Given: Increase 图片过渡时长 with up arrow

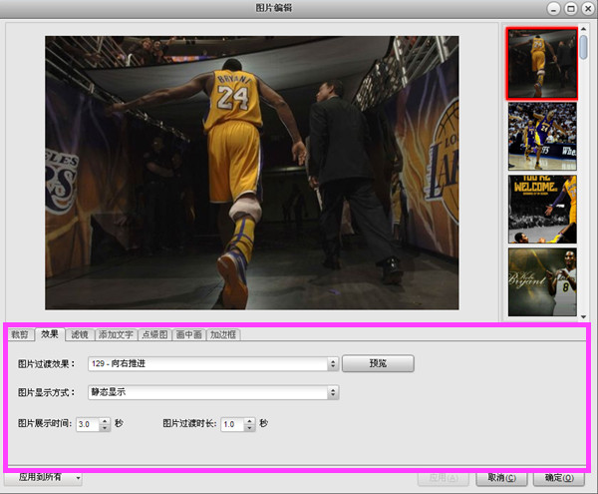Looking at the screenshot, I should [x=249, y=421].
